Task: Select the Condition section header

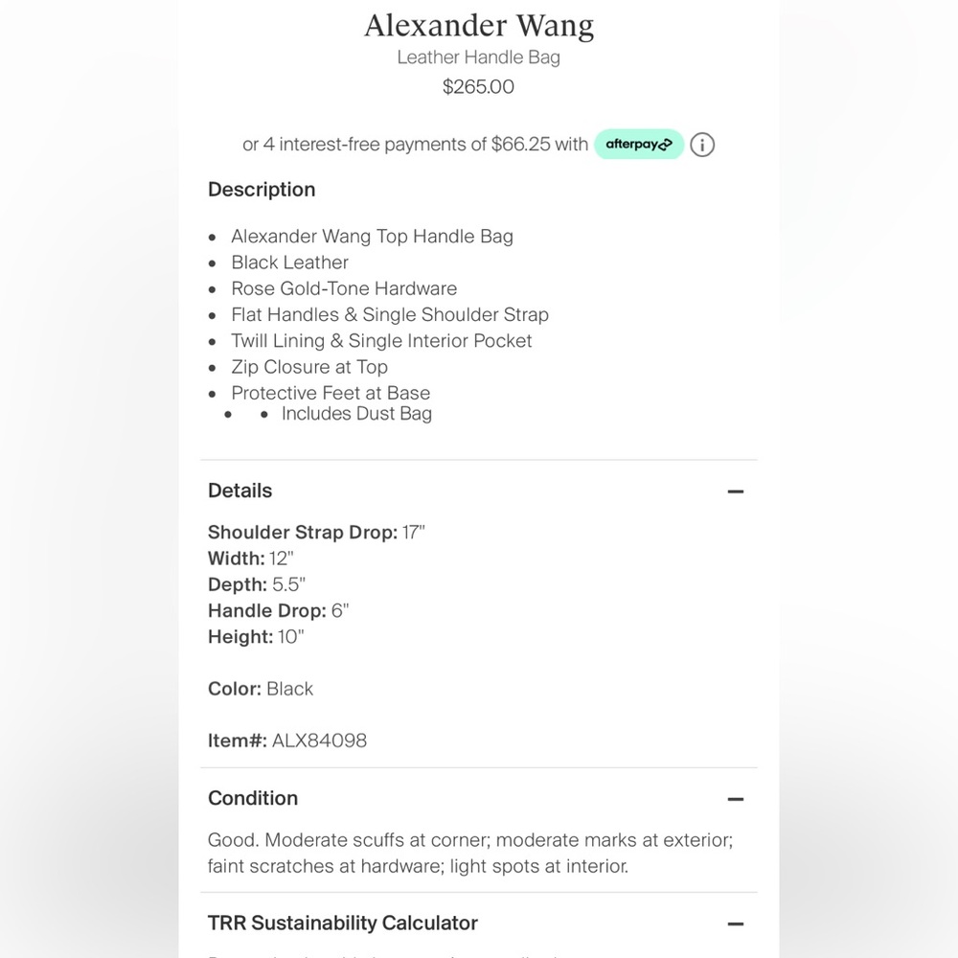Action: click(x=253, y=798)
